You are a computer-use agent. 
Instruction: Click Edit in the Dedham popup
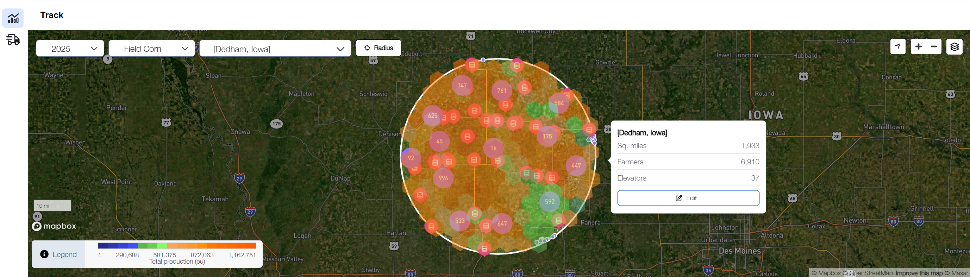688,198
